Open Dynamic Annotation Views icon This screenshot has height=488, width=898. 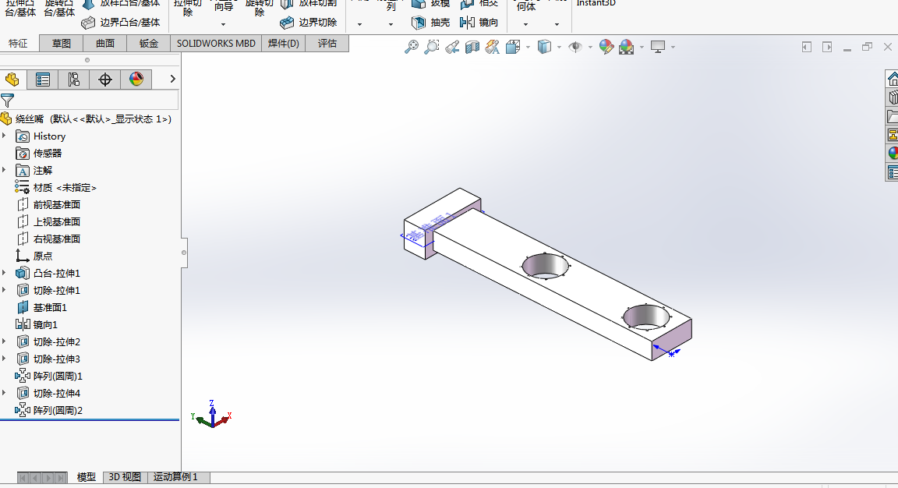492,47
